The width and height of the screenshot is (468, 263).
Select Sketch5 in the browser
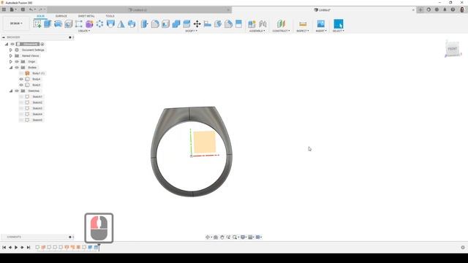37,120
